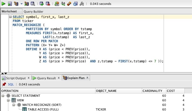This screenshot has height=111, width=192.
Task: Close the Script Output tab
Action: 29,78
